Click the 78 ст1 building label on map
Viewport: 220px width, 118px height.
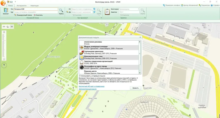point(176,89)
